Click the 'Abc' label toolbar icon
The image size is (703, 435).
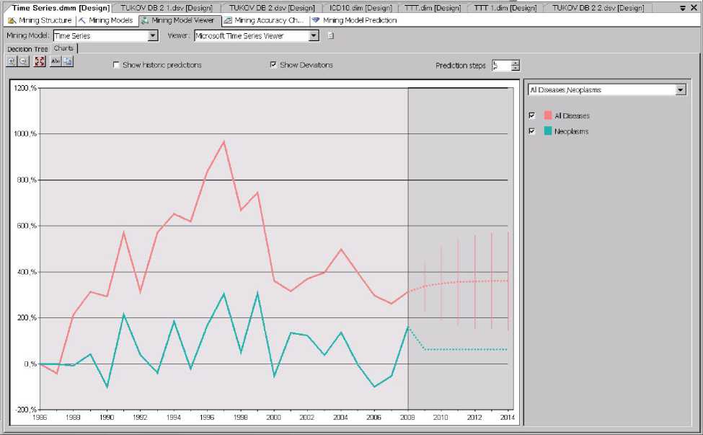pyautogui.click(x=56, y=62)
